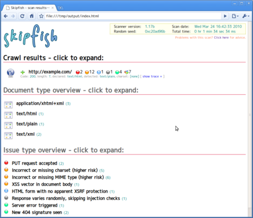The height and width of the screenshot is (218, 253).
Task: Click the total time value
Action: pyautogui.click(x=215, y=31)
